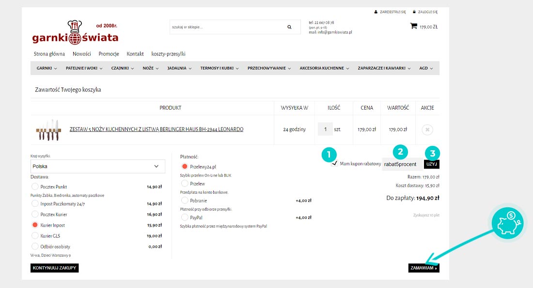Open the shipping country dropdown

tap(98, 166)
